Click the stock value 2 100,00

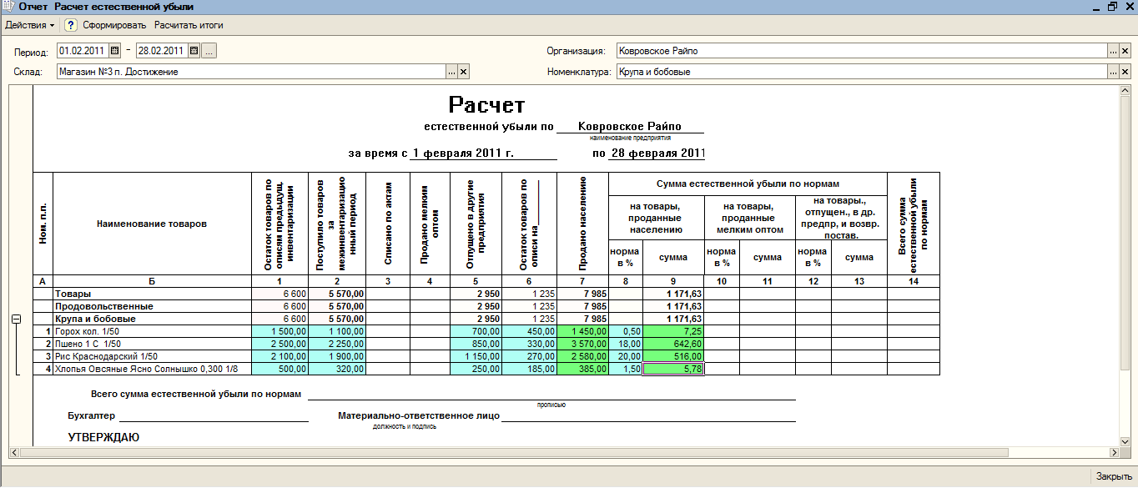click(279, 357)
